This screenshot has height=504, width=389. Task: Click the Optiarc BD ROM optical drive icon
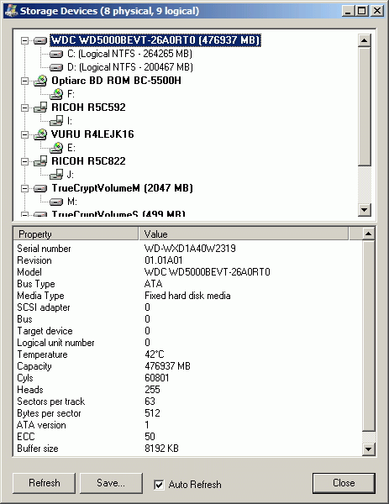pyautogui.click(x=40, y=81)
